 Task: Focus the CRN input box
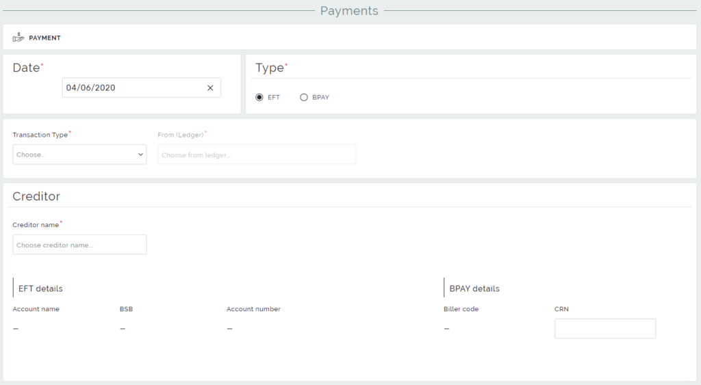(x=604, y=328)
